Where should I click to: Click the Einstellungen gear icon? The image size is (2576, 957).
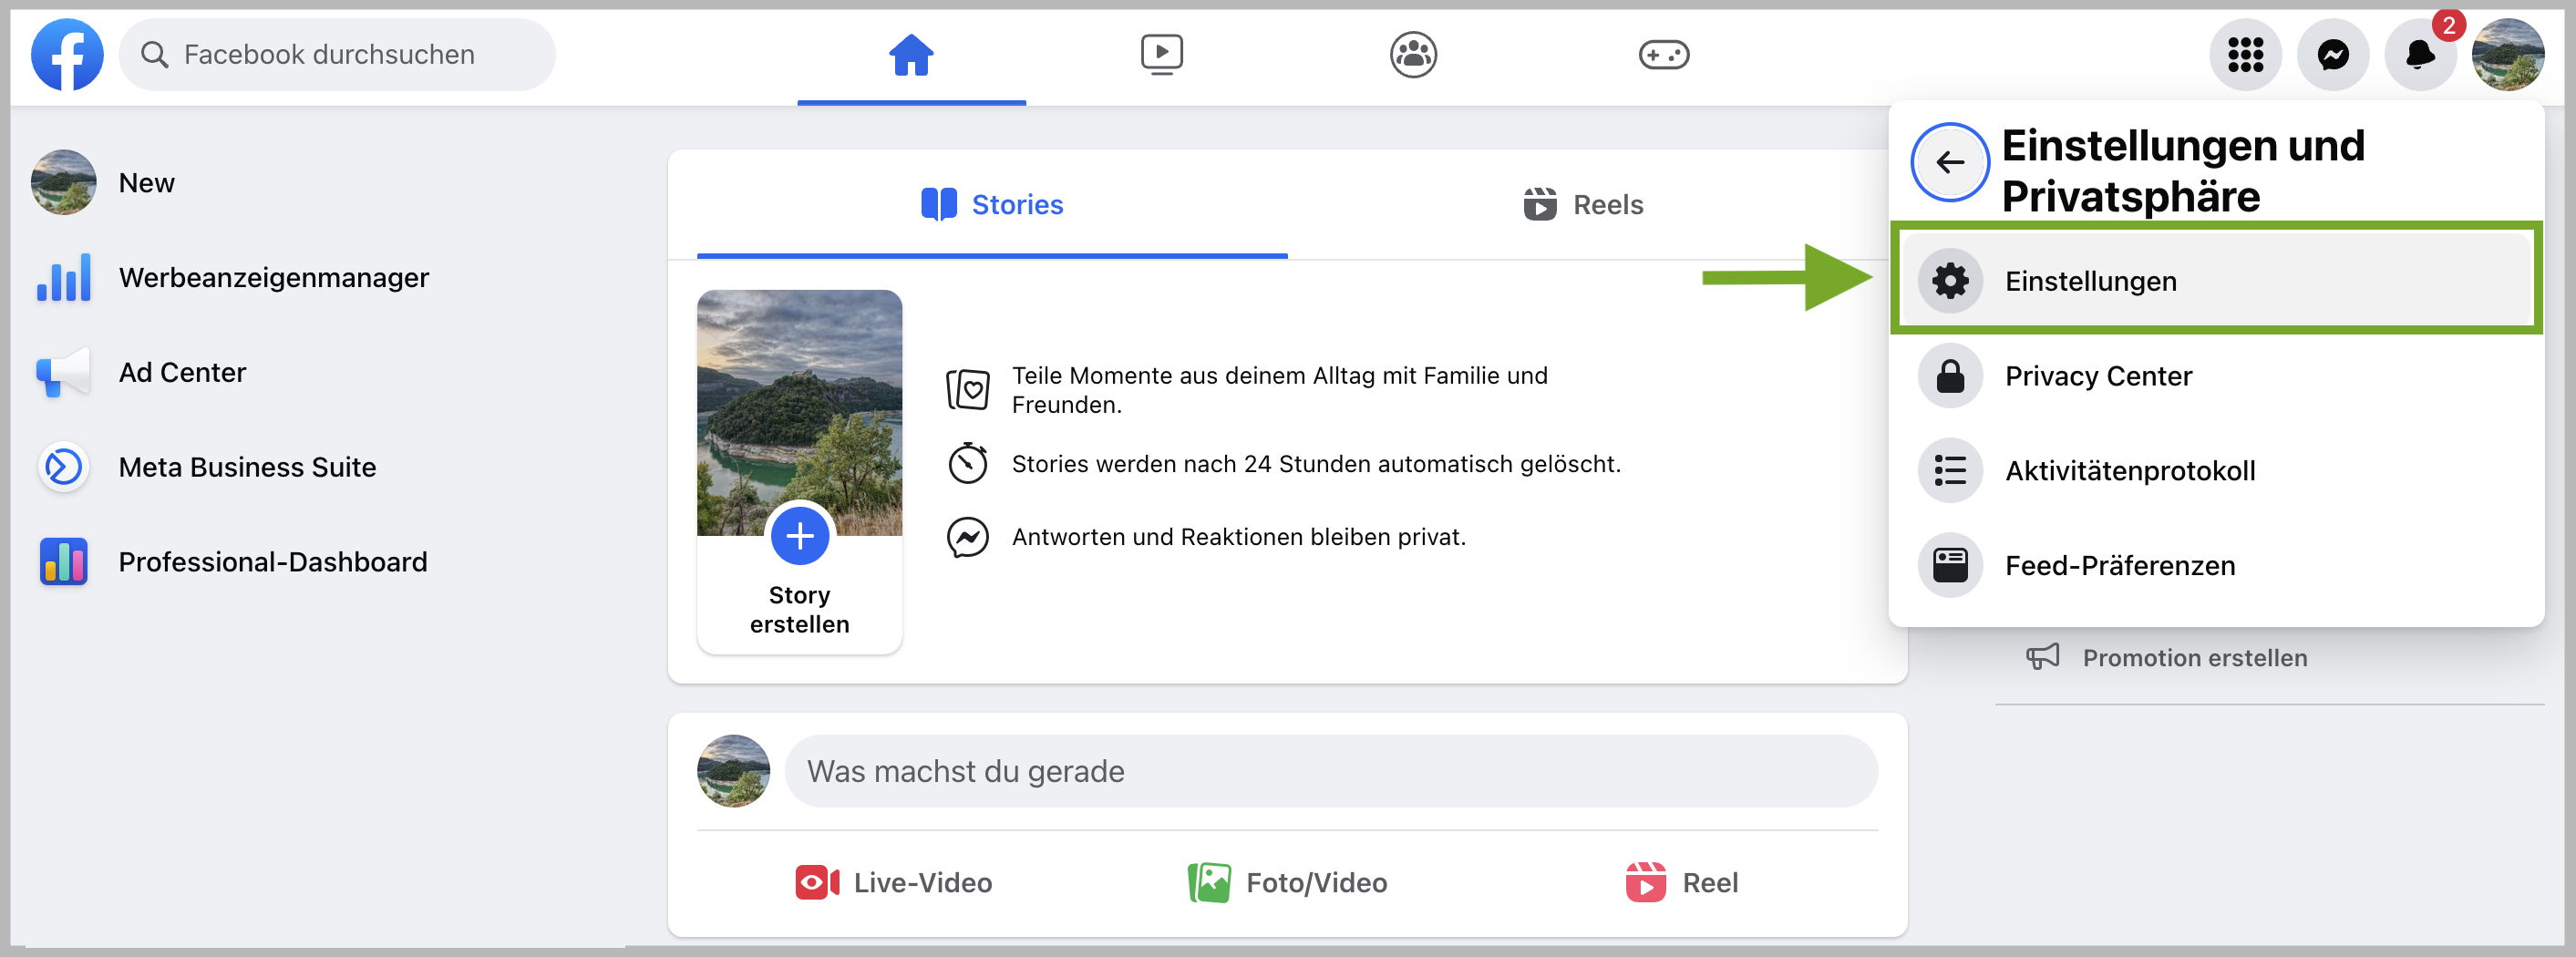pyautogui.click(x=1950, y=281)
